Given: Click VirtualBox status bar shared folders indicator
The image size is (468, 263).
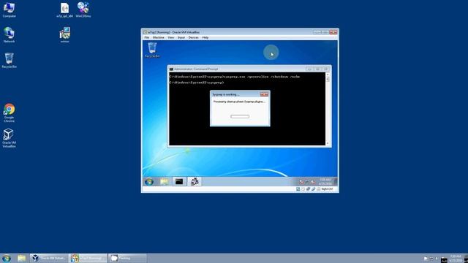Looking at the screenshot, I should click(x=318, y=189).
